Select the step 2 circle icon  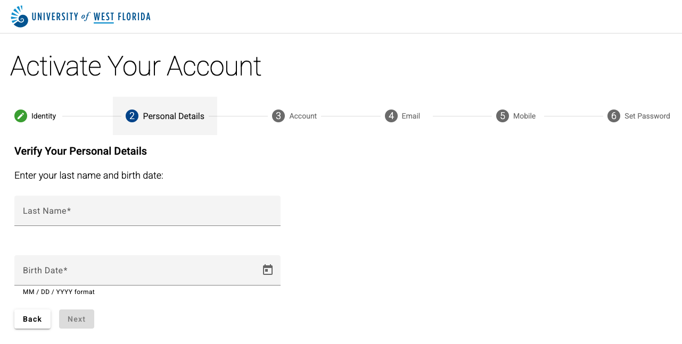[x=132, y=116]
